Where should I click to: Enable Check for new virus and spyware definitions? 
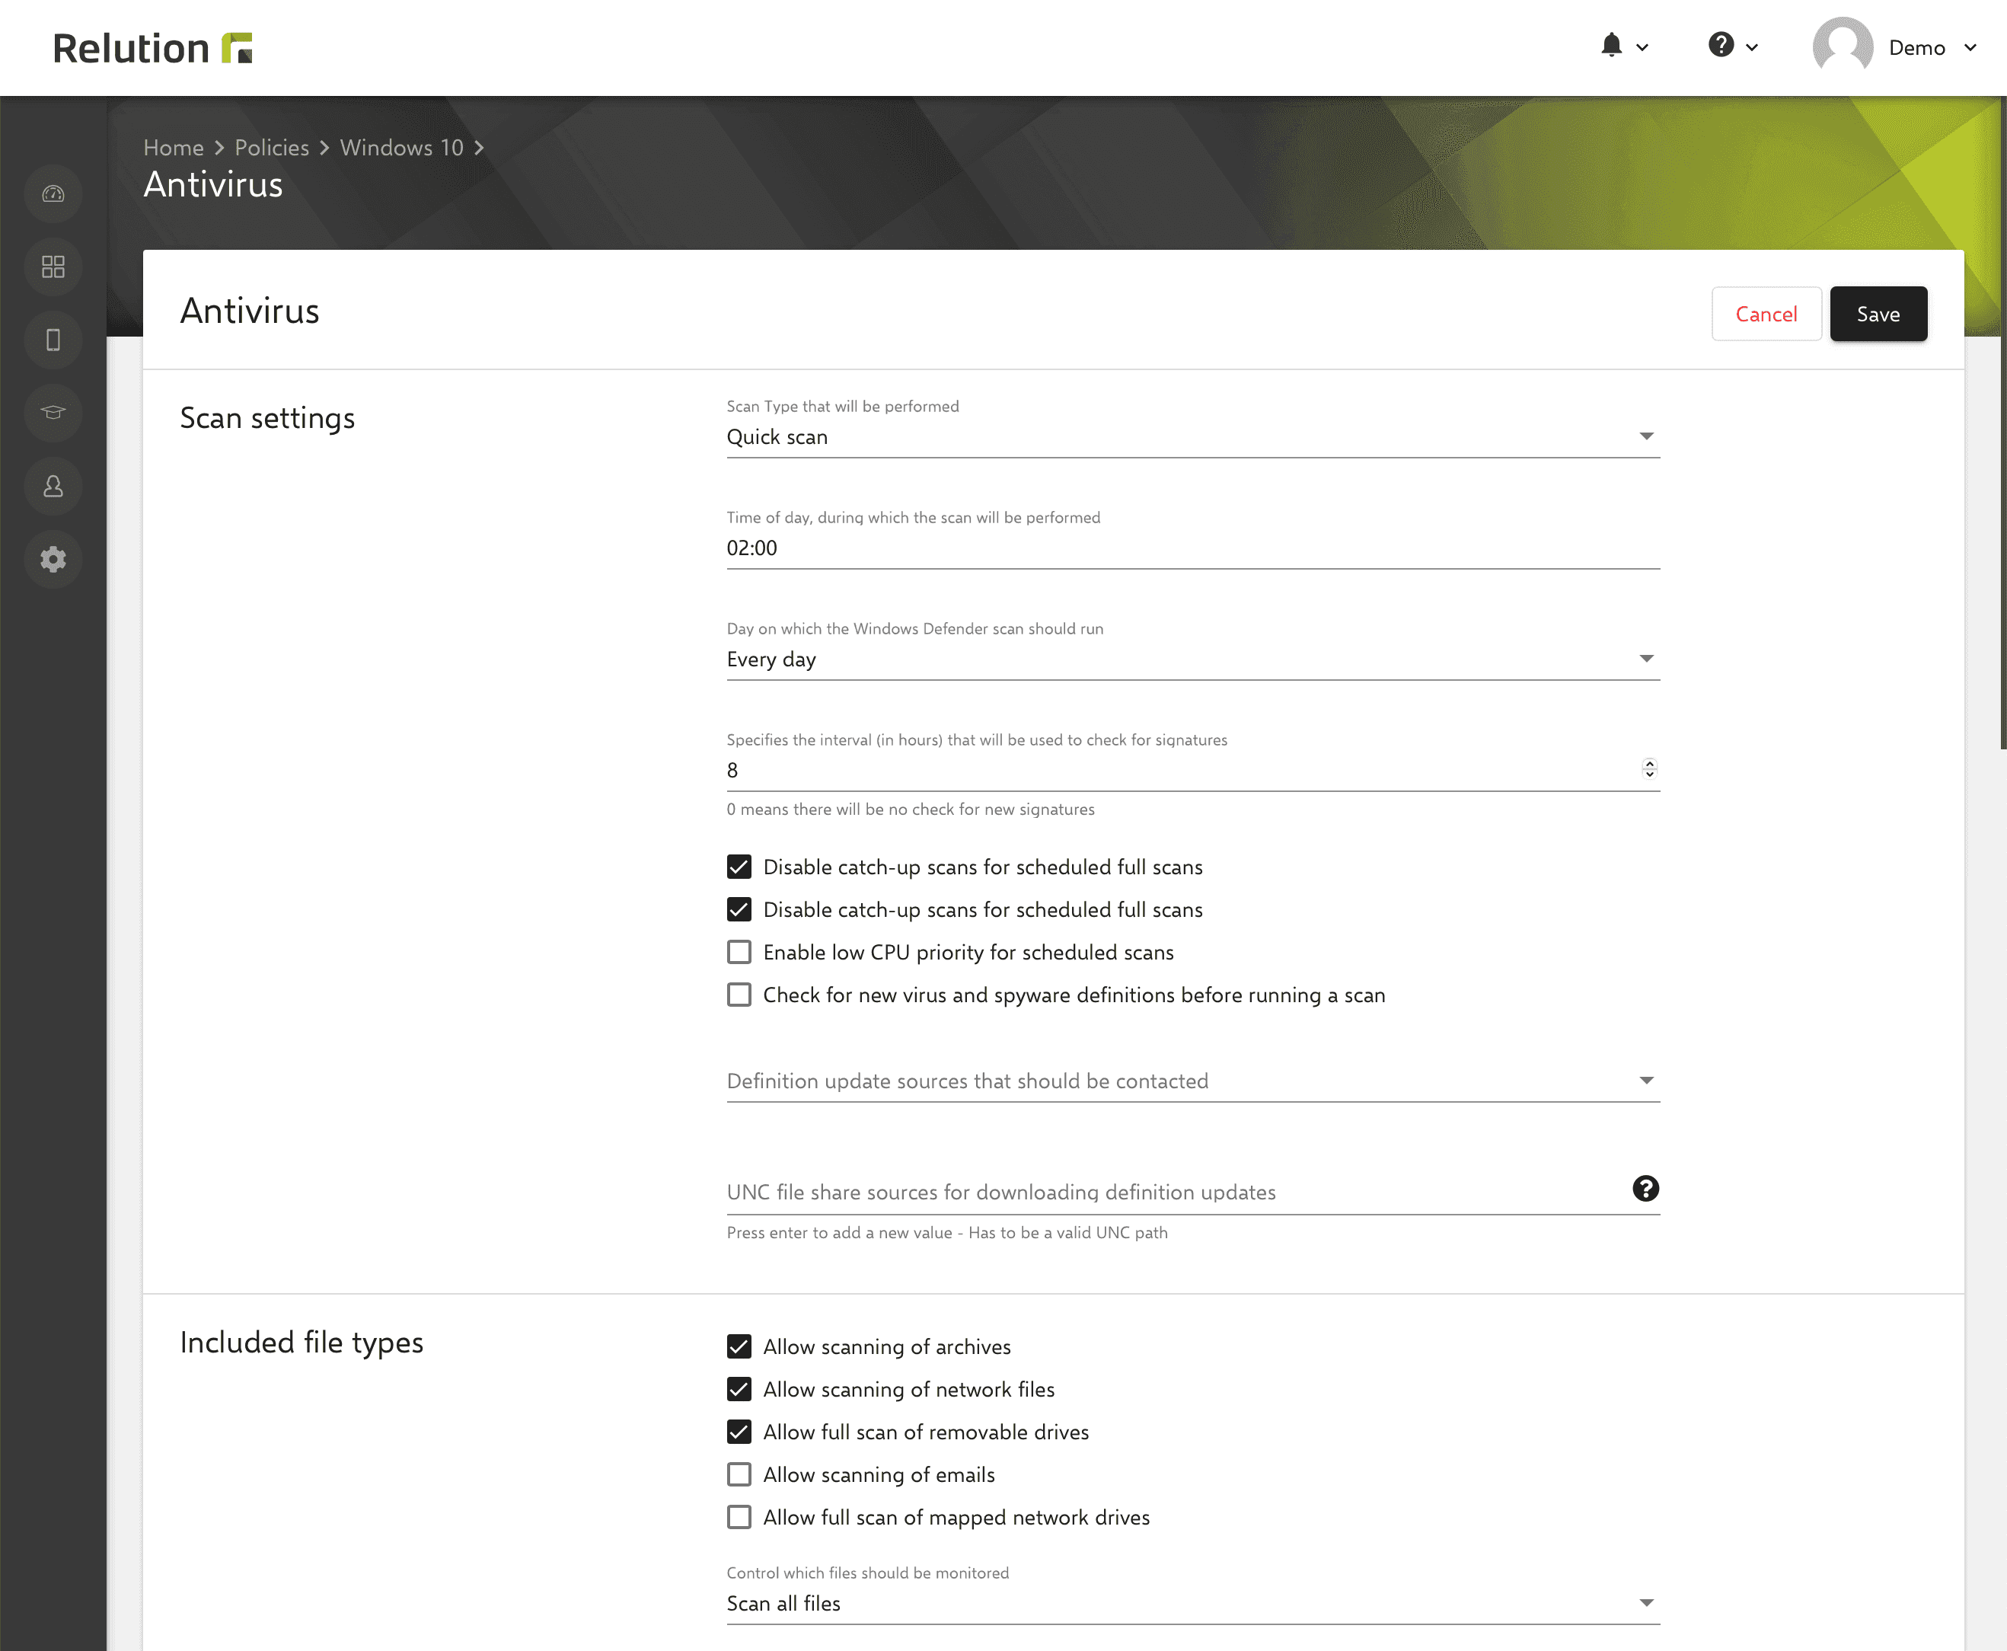[x=739, y=995]
